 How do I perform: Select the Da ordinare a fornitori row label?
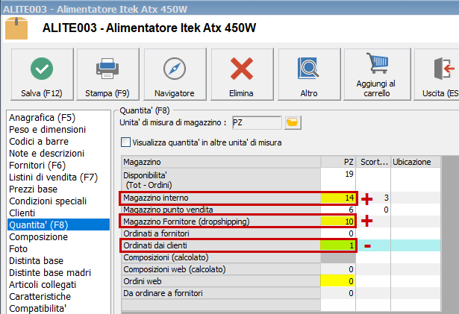tap(221, 293)
